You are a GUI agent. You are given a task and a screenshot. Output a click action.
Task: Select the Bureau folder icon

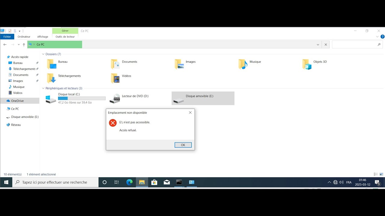pos(52,64)
